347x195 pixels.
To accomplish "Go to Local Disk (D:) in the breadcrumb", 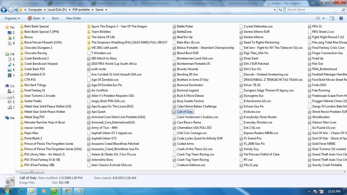I will click(x=57, y=10).
